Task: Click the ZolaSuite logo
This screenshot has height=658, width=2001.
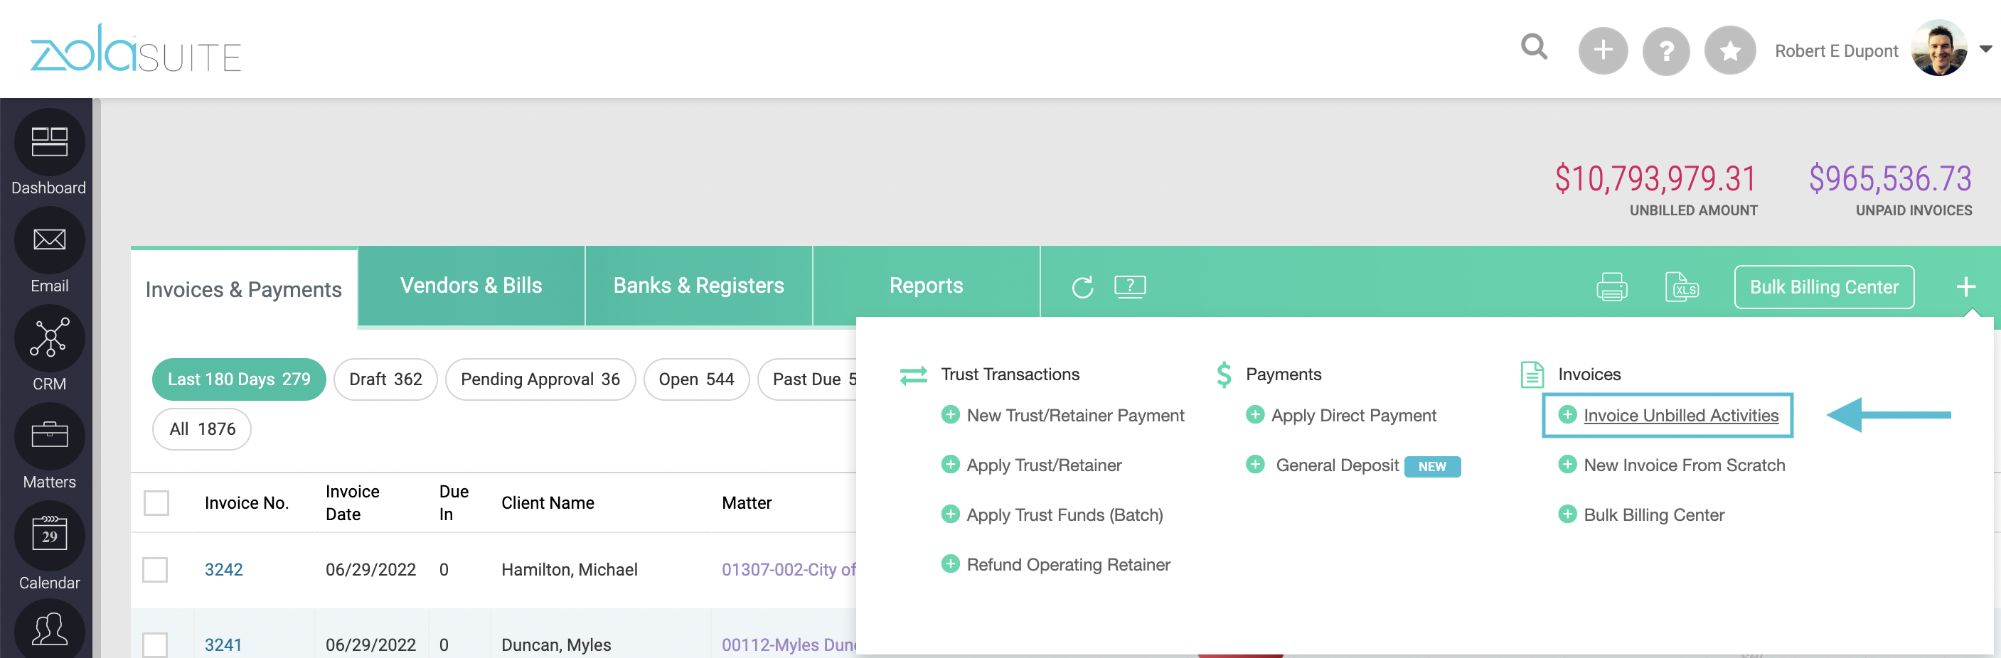Action: pyautogui.click(x=135, y=48)
